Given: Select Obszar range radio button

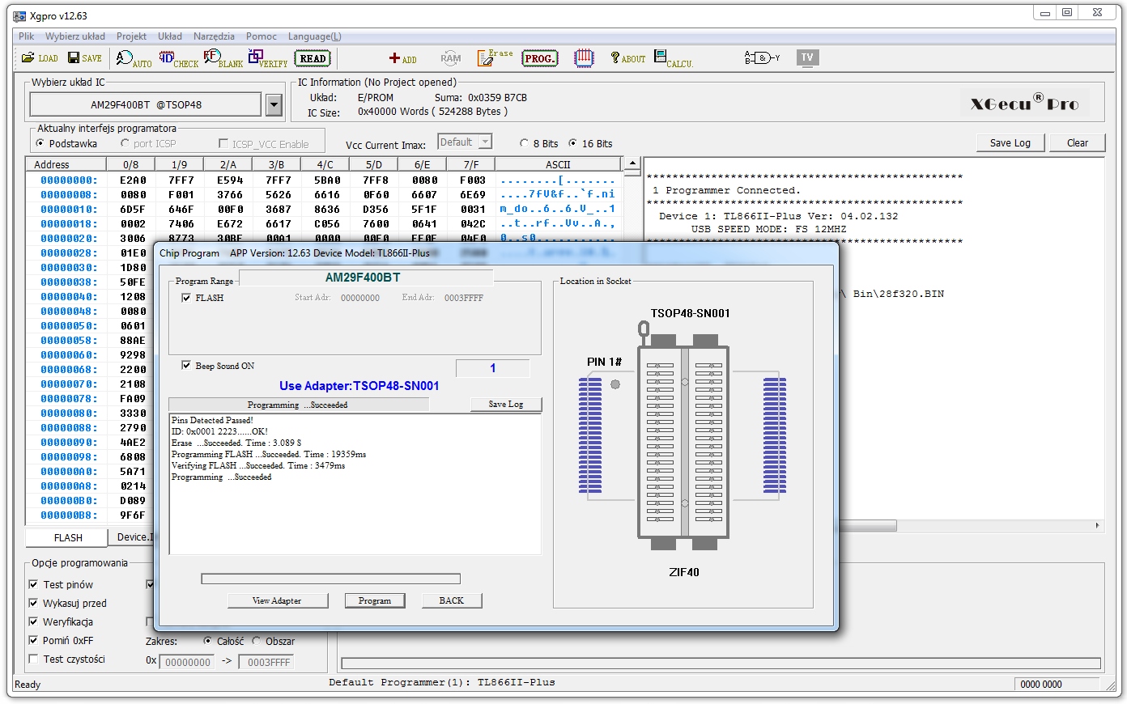Looking at the screenshot, I should coord(257,641).
